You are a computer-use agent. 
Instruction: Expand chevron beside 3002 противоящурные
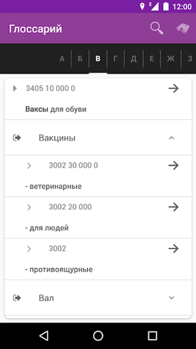(29, 249)
